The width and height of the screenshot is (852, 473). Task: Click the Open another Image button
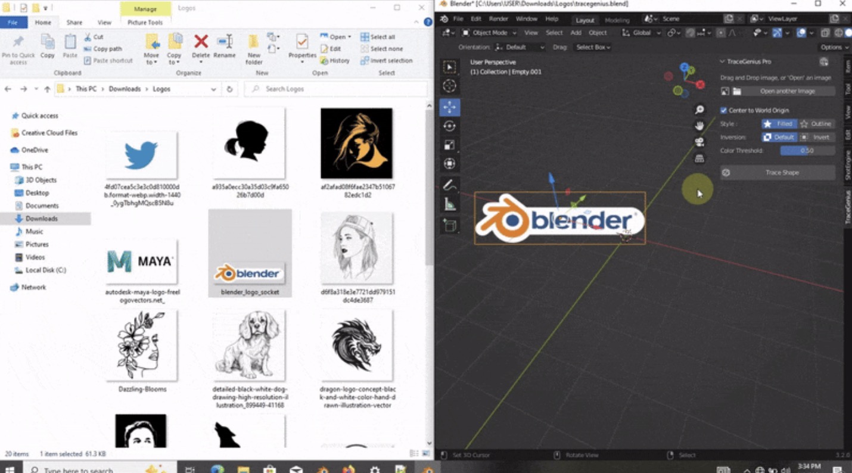tap(787, 91)
